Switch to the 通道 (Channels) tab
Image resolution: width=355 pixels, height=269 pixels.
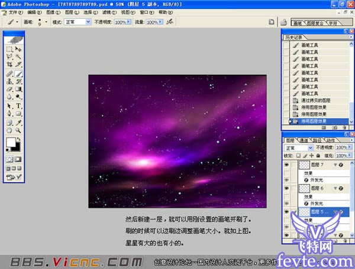click(x=303, y=140)
